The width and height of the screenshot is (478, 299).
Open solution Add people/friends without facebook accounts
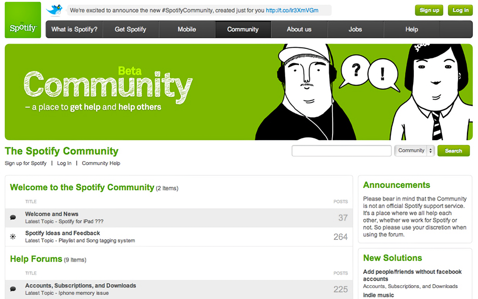412,275
